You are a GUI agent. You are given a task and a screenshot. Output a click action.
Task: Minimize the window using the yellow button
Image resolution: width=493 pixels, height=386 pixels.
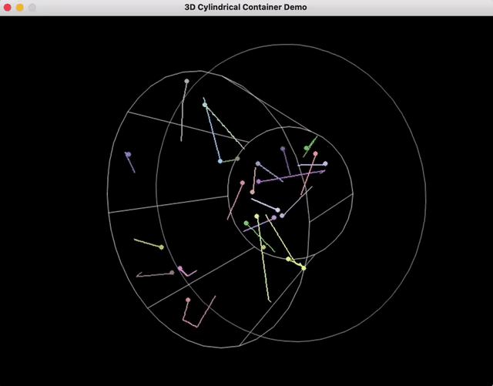click(20, 8)
